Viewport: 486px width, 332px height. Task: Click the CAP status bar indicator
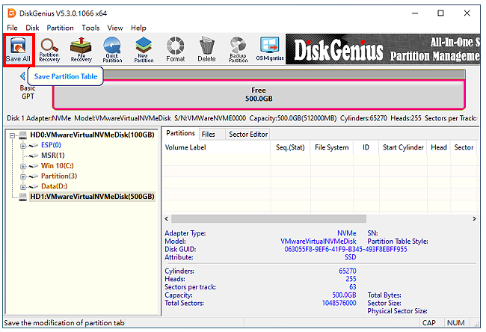(429, 323)
